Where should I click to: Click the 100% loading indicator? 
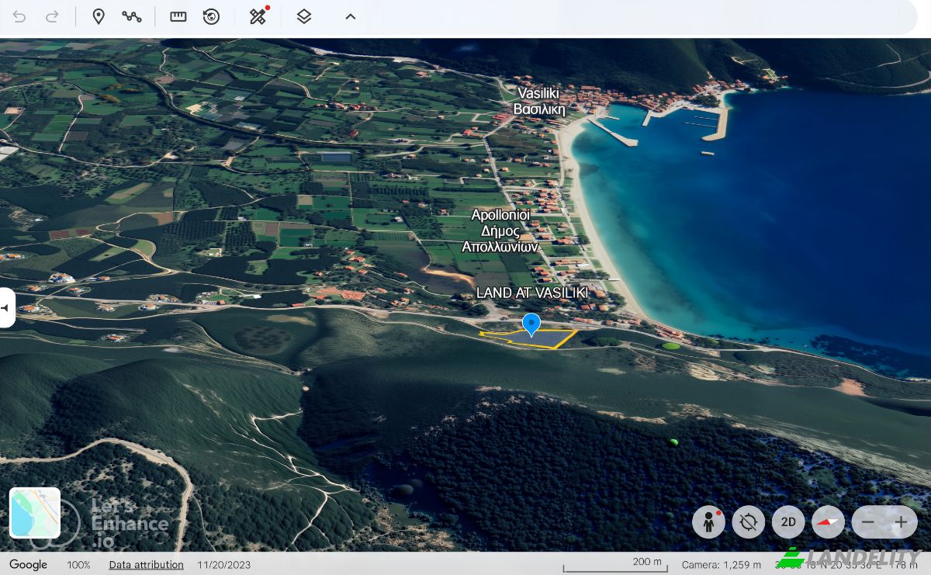point(78,565)
